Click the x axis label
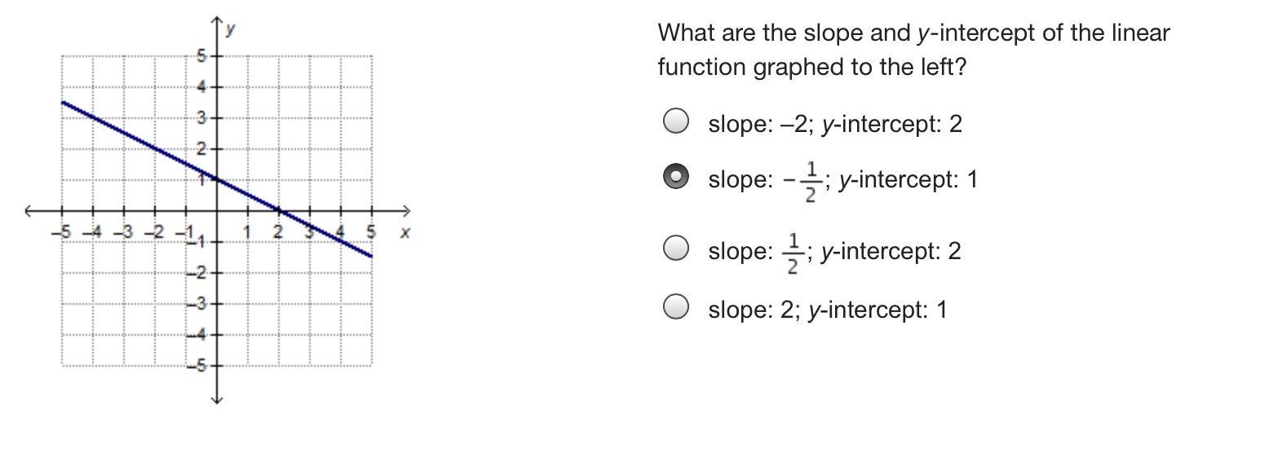This screenshot has width=1282, height=471. pos(404,233)
